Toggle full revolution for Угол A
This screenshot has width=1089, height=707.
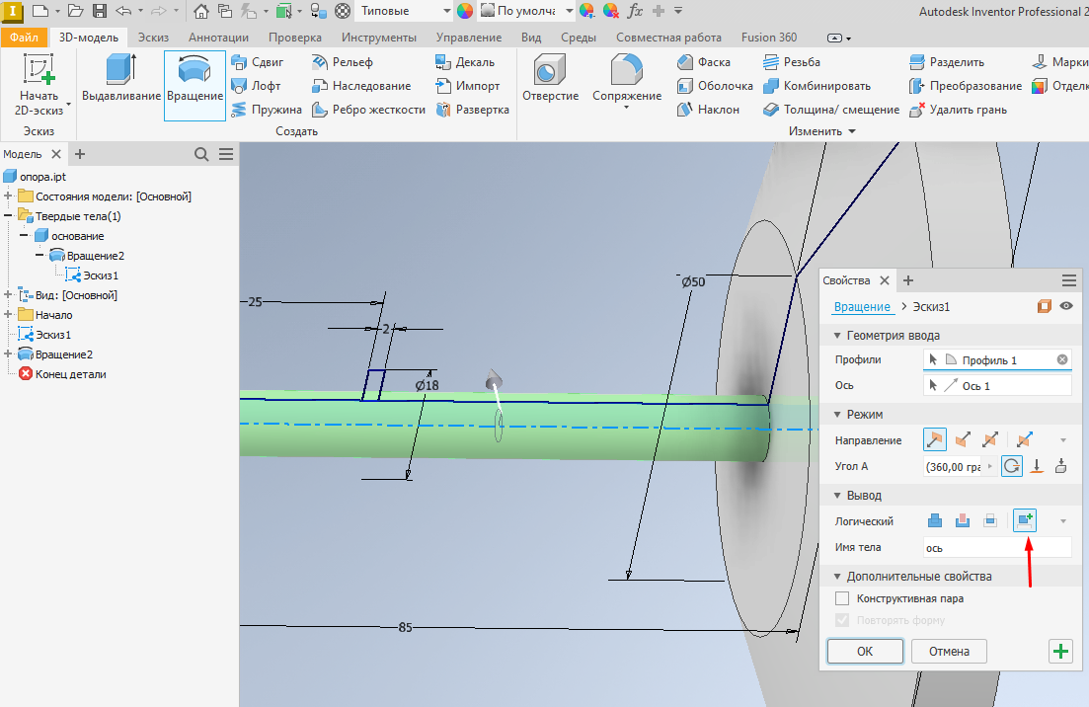(1012, 466)
